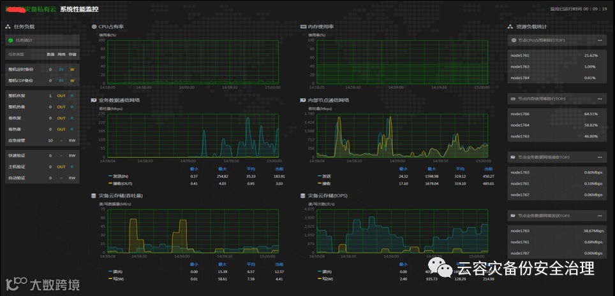Click the 业务数据通信网络 panel icon
Screen dimensions: 615x296
tap(94, 100)
